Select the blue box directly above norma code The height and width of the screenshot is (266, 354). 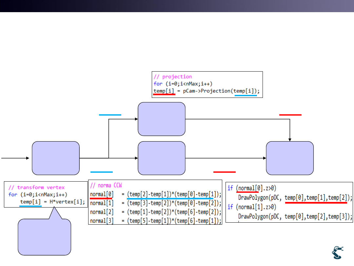pos(162,158)
